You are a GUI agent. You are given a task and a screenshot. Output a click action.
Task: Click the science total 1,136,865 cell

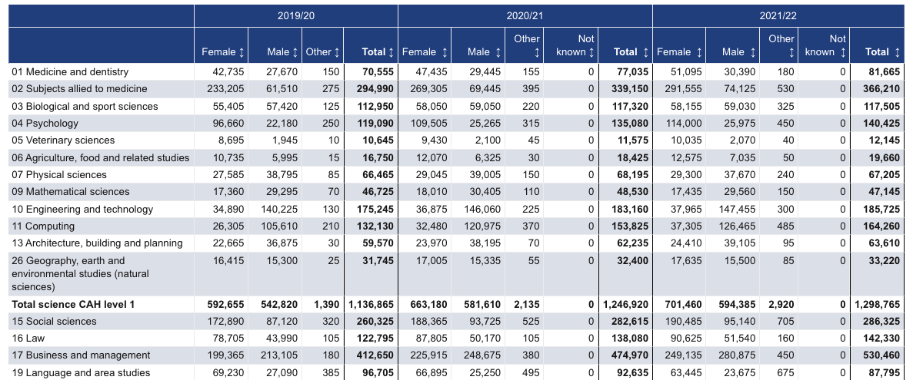(x=371, y=304)
